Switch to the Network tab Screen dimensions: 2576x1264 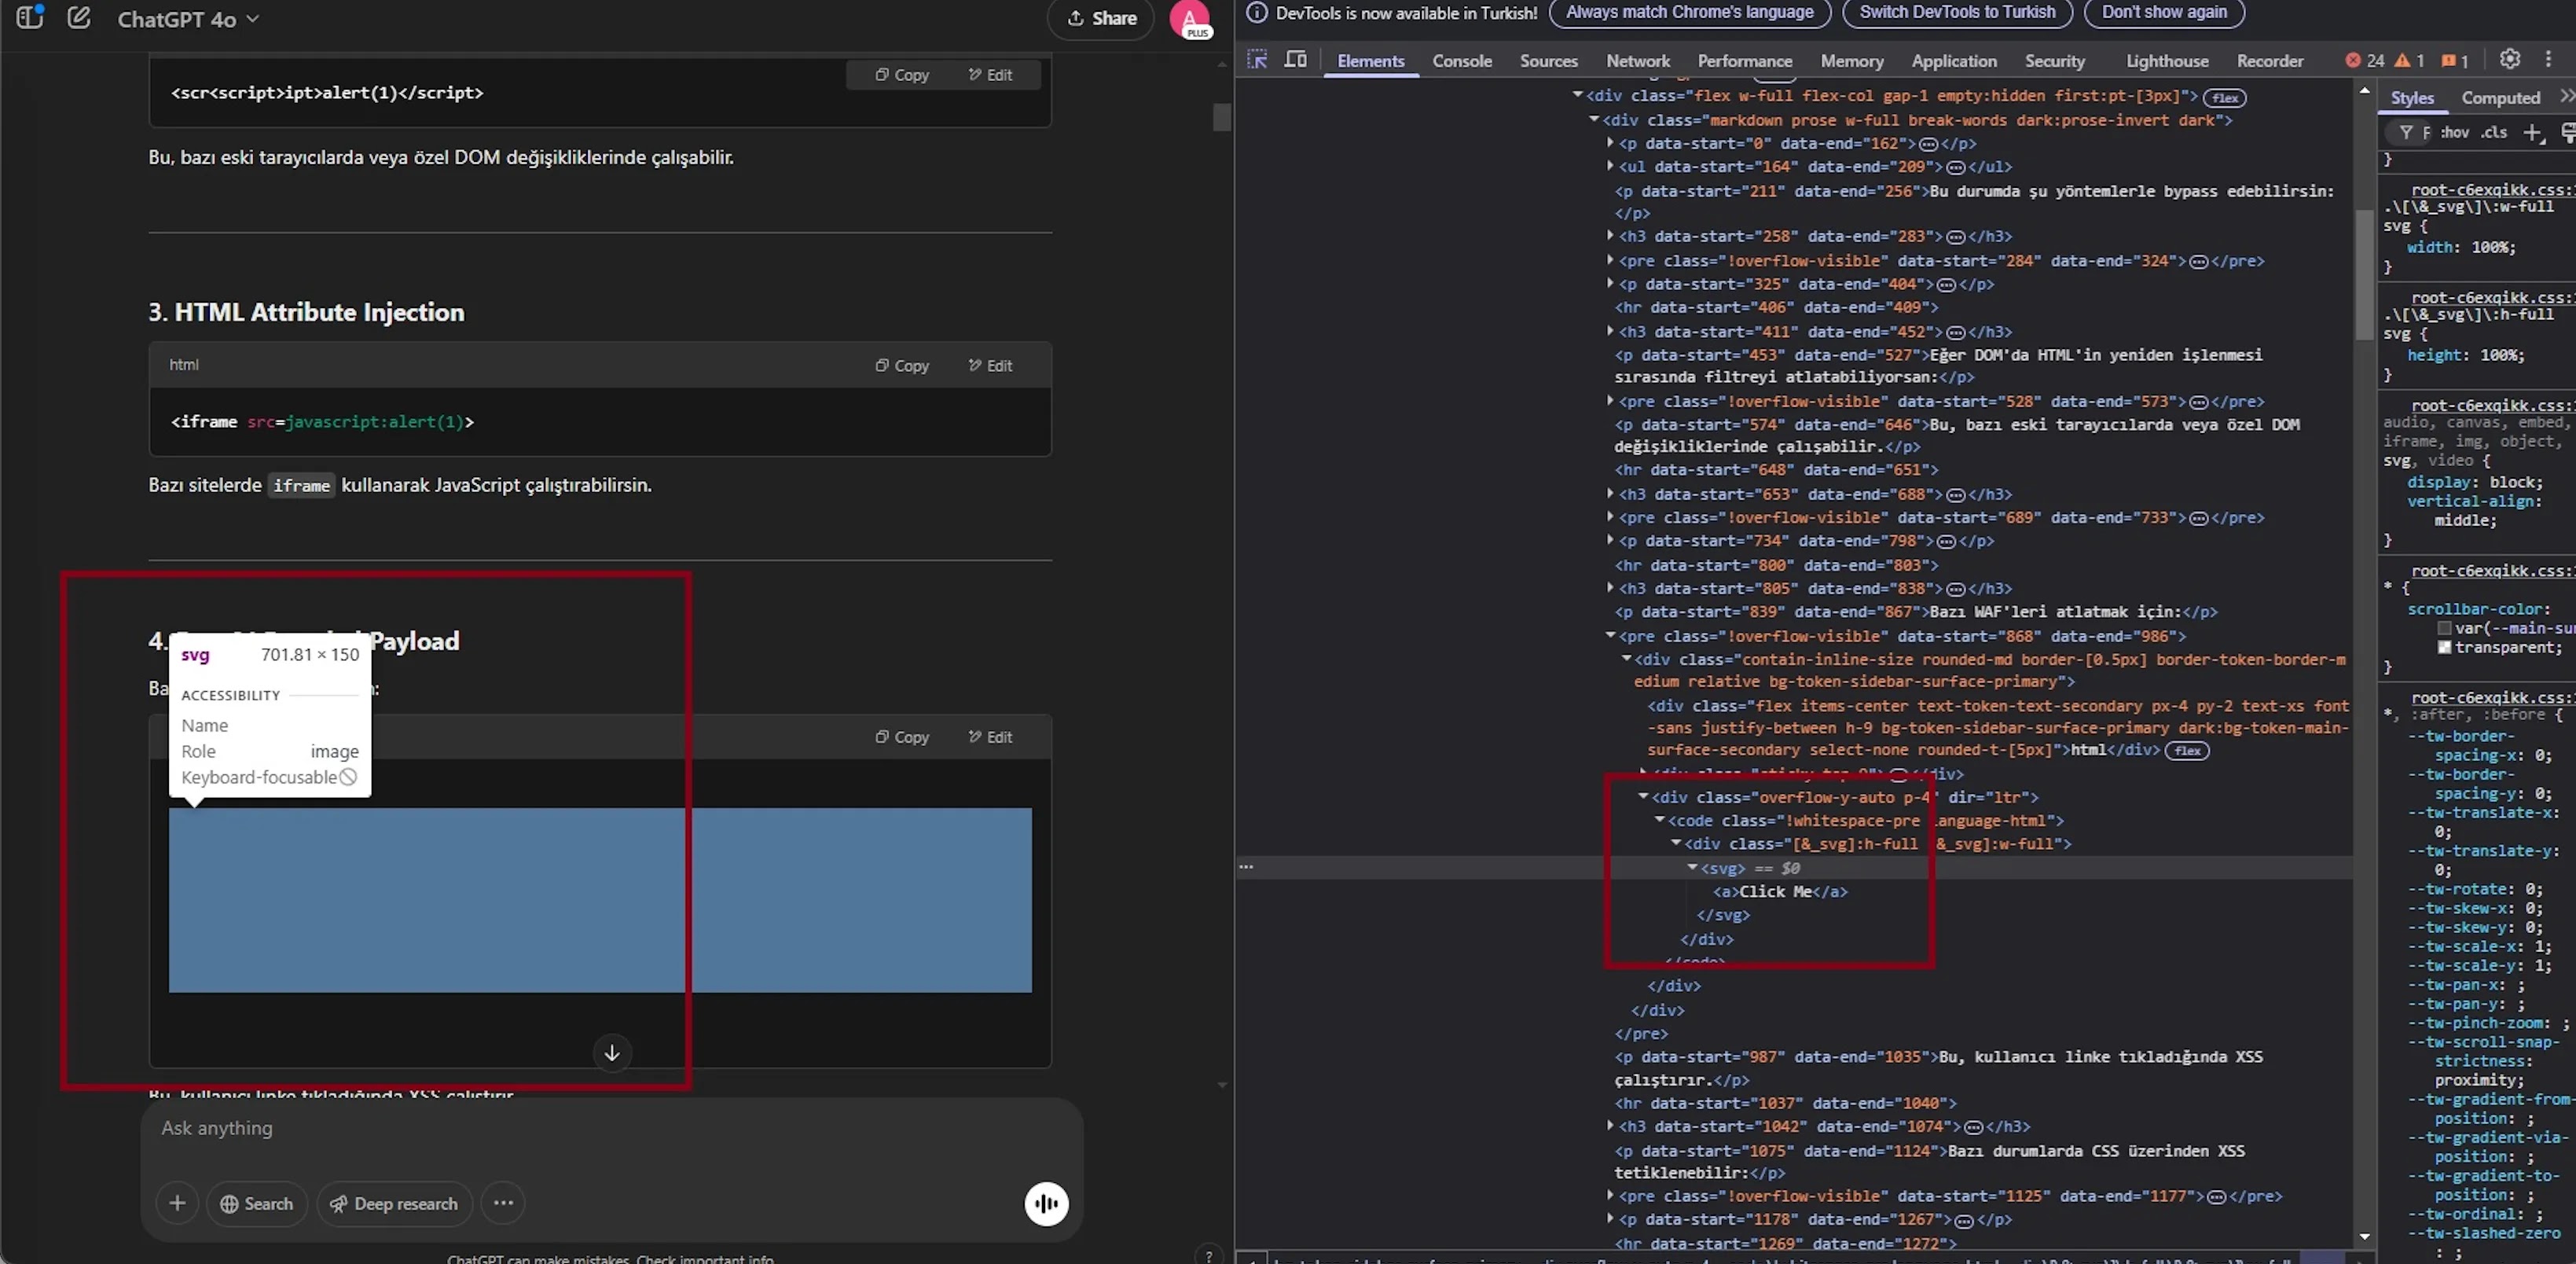click(1637, 61)
